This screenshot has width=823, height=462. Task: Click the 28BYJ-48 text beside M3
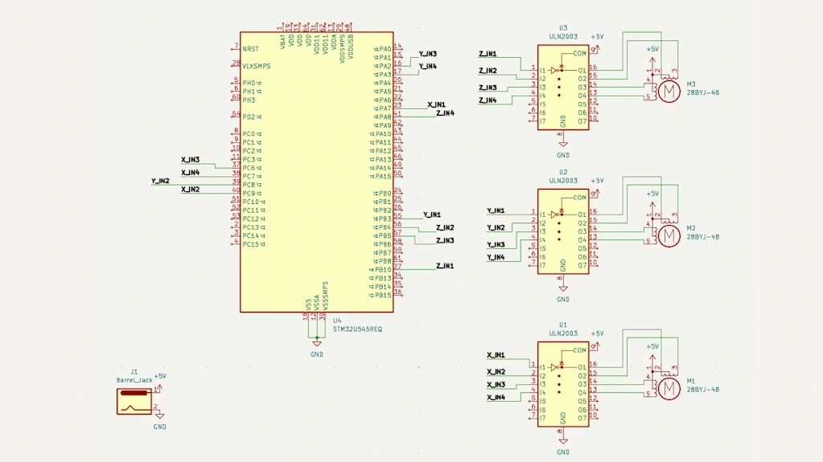pos(703,93)
